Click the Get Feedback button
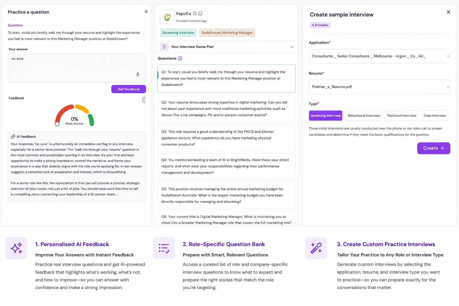 click(x=128, y=89)
